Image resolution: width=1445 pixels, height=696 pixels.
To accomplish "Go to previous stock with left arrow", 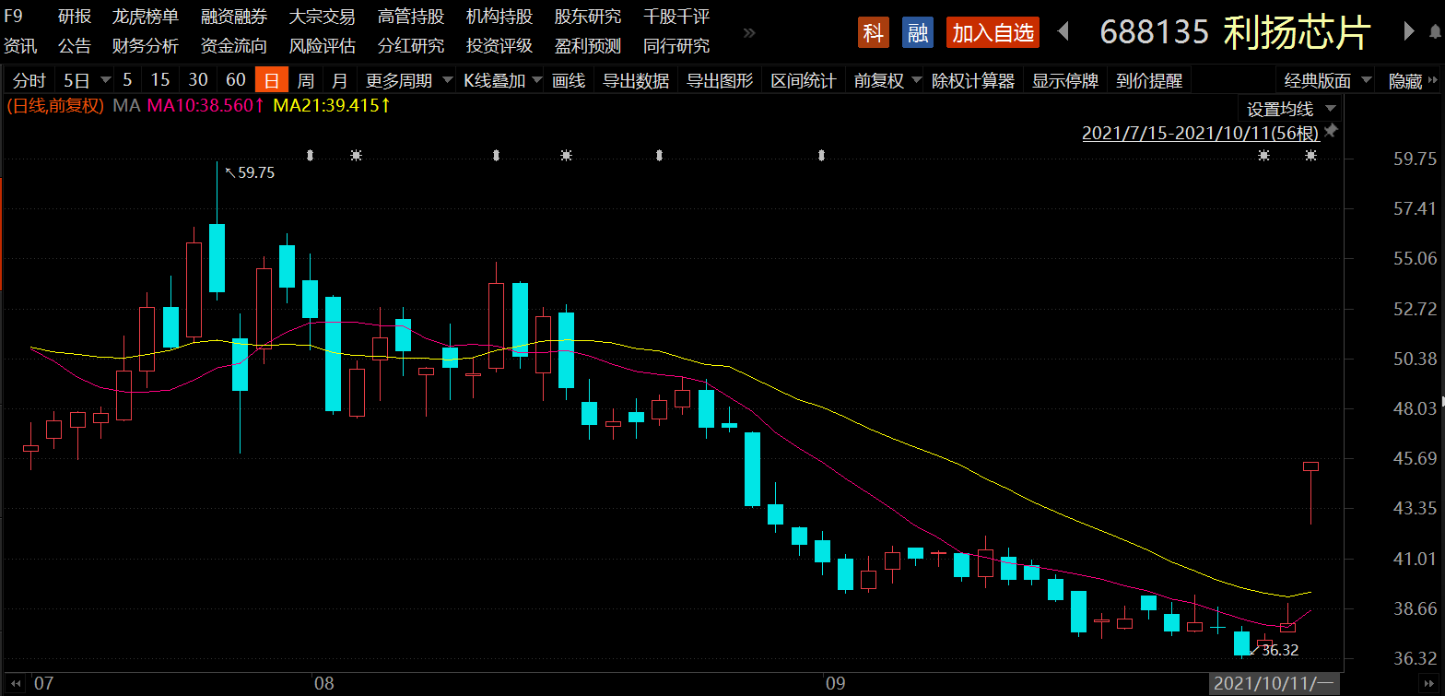I will [1063, 32].
